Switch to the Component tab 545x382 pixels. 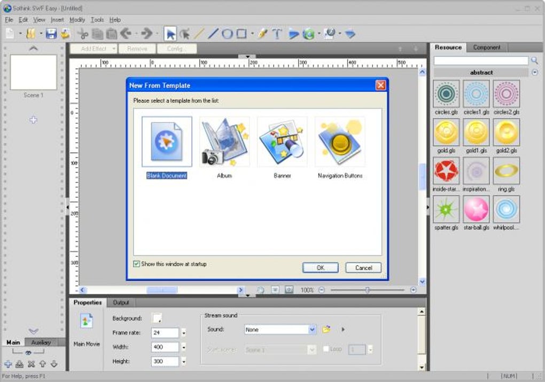487,47
